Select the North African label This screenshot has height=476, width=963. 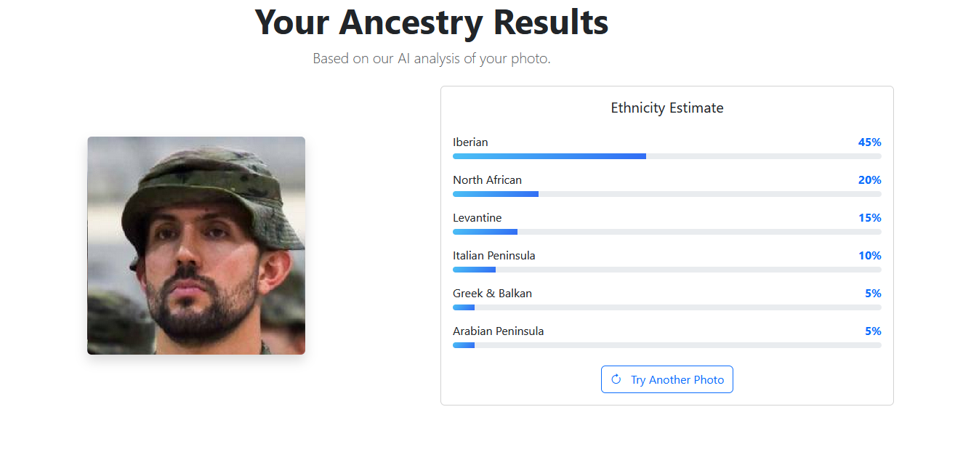pos(487,180)
